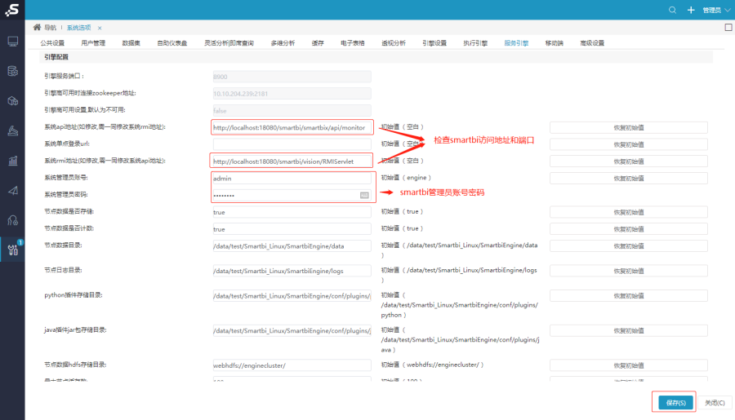Screen dimensions: 735x420
Task: Click the 系统管理员账号 admin field
Action: 292,178
